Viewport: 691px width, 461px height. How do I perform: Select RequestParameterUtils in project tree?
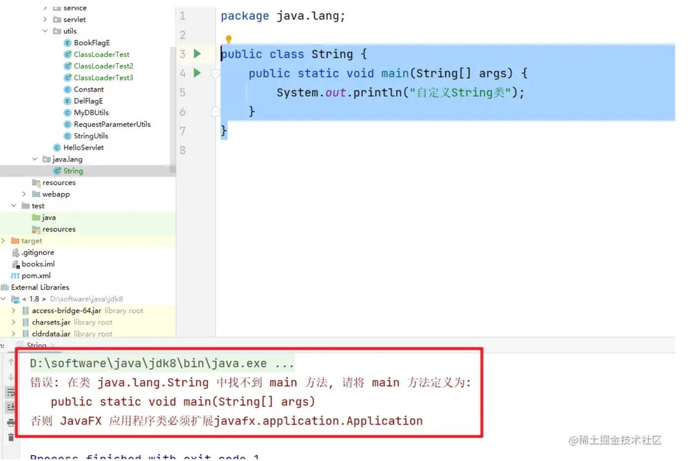coord(112,124)
